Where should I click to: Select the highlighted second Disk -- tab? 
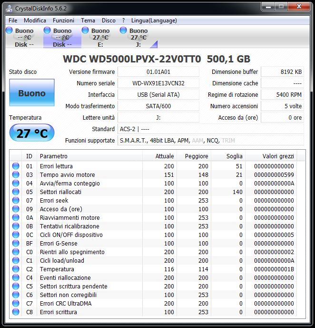point(62,37)
